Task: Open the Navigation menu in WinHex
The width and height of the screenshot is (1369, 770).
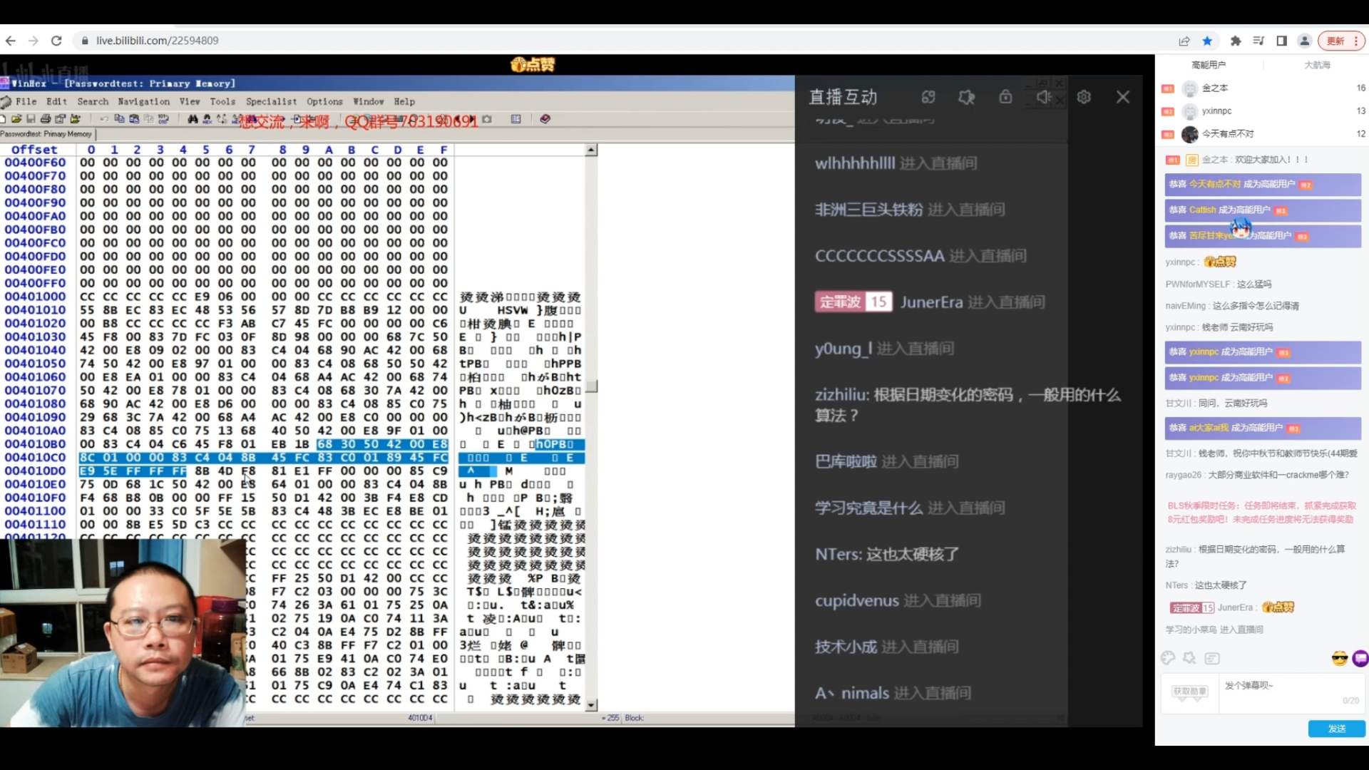Action: 144,102
